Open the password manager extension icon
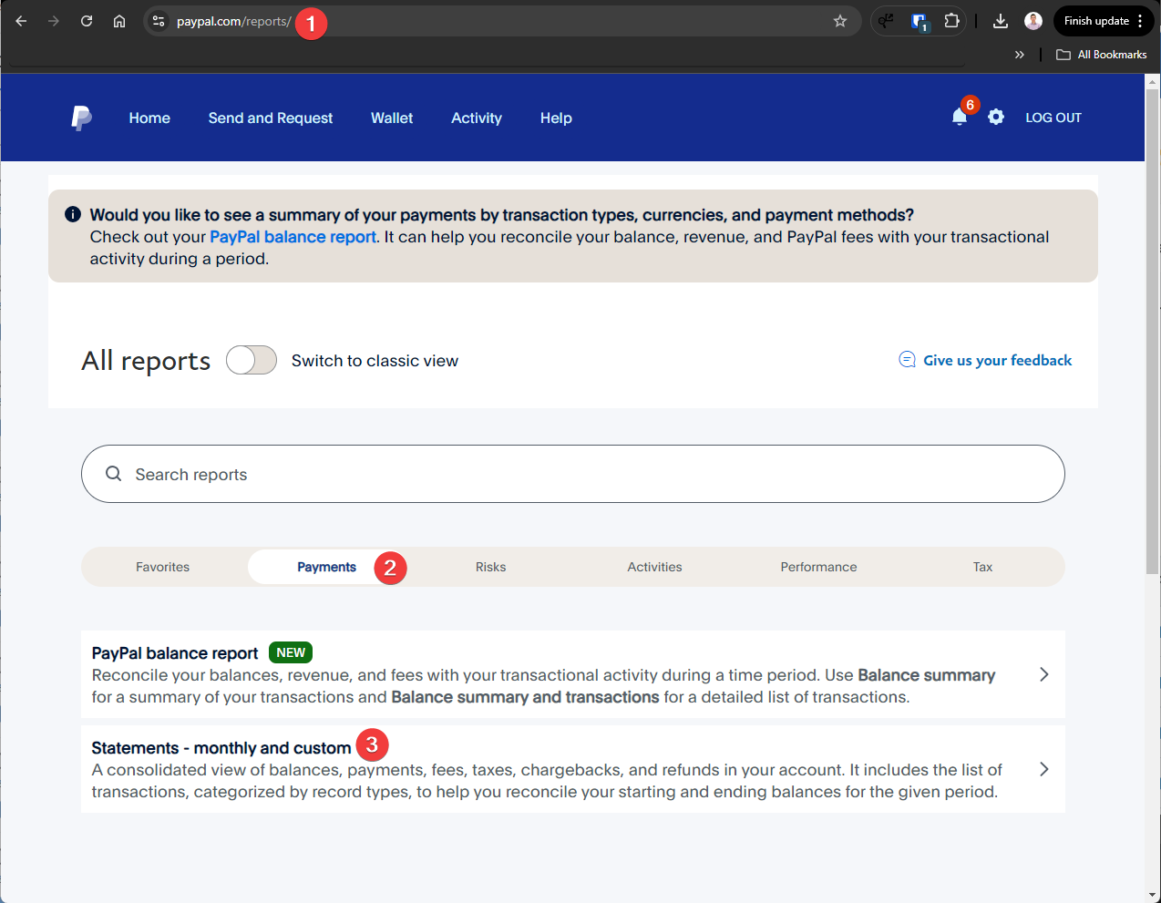 pos(920,22)
